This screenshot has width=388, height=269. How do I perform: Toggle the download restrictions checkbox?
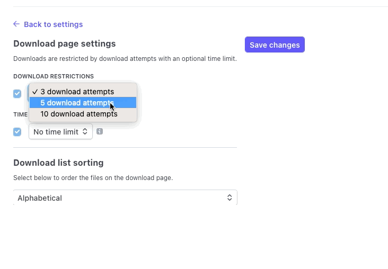click(17, 94)
